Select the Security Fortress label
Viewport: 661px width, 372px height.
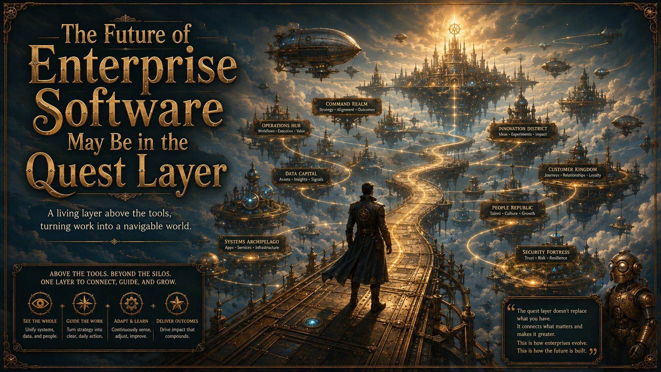point(546,255)
